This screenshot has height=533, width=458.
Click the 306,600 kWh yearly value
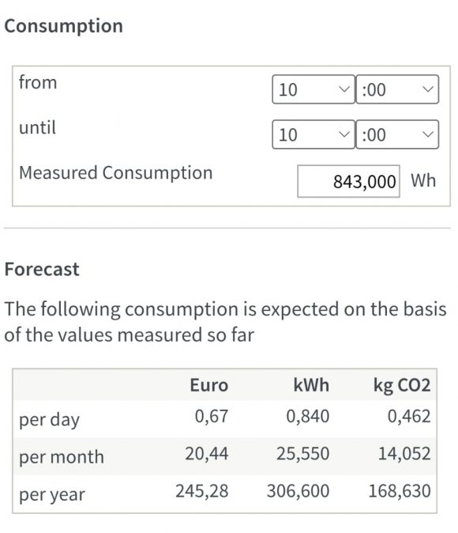(x=298, y=491)
